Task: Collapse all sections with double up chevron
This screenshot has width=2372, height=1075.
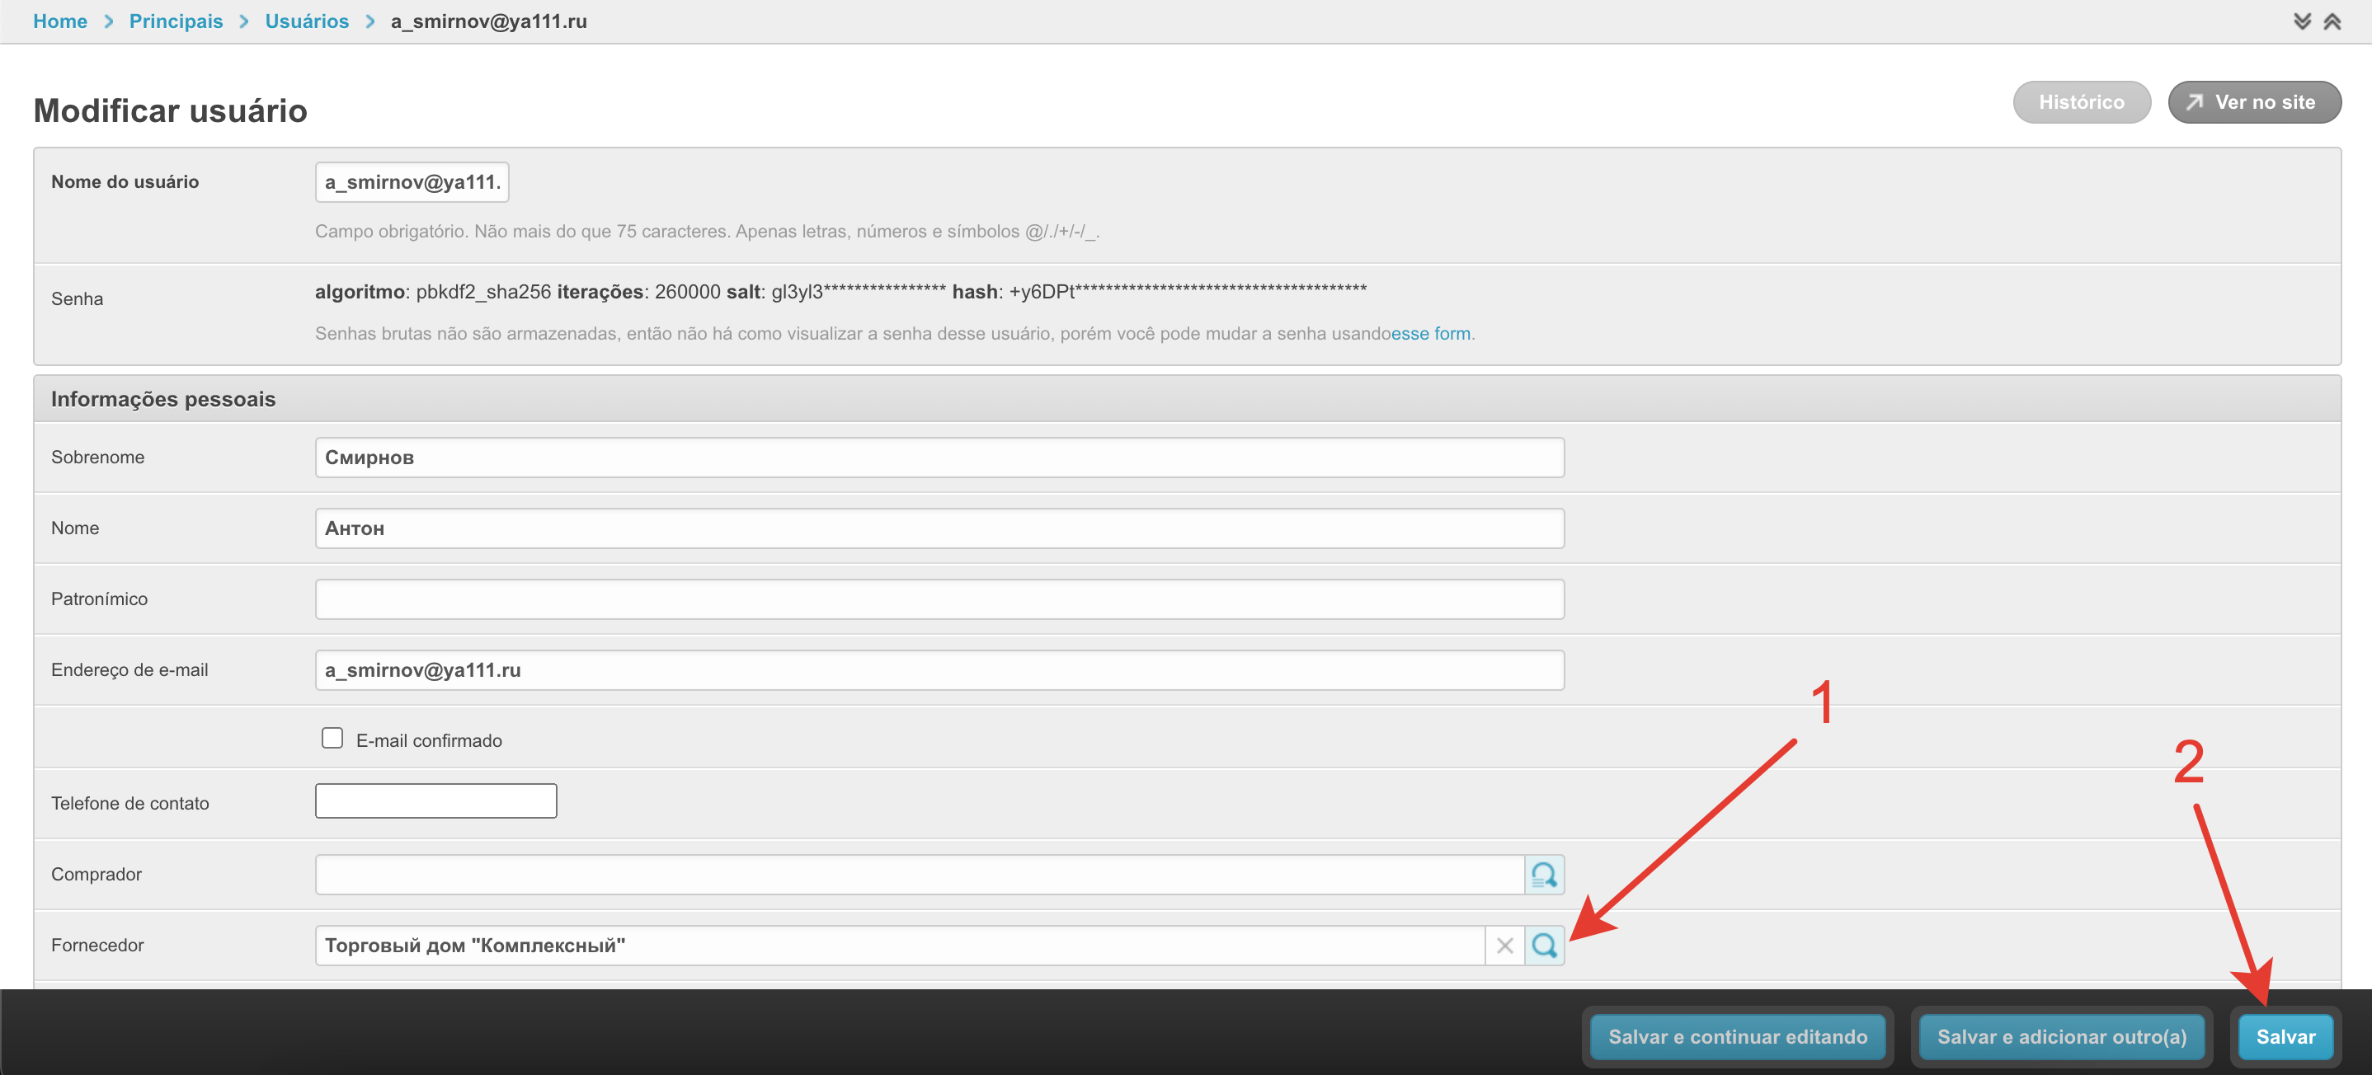Action: tap(2332, 21)
